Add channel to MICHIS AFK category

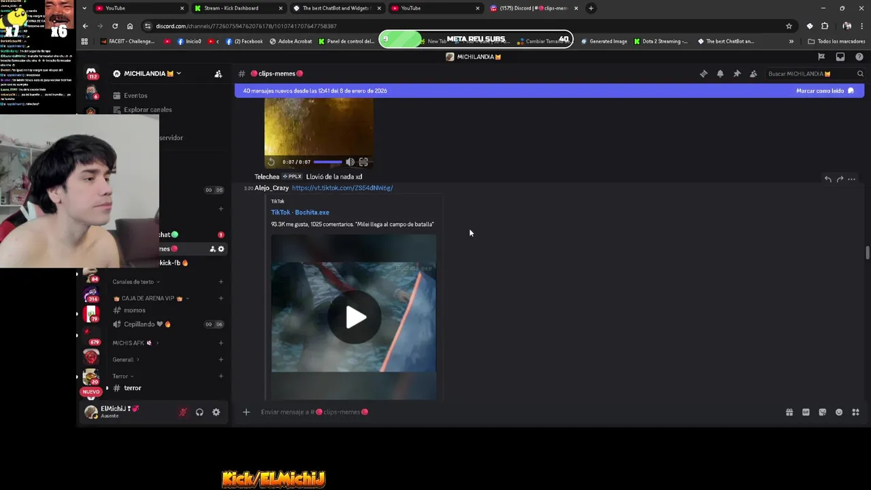click(x=220, y=343)
